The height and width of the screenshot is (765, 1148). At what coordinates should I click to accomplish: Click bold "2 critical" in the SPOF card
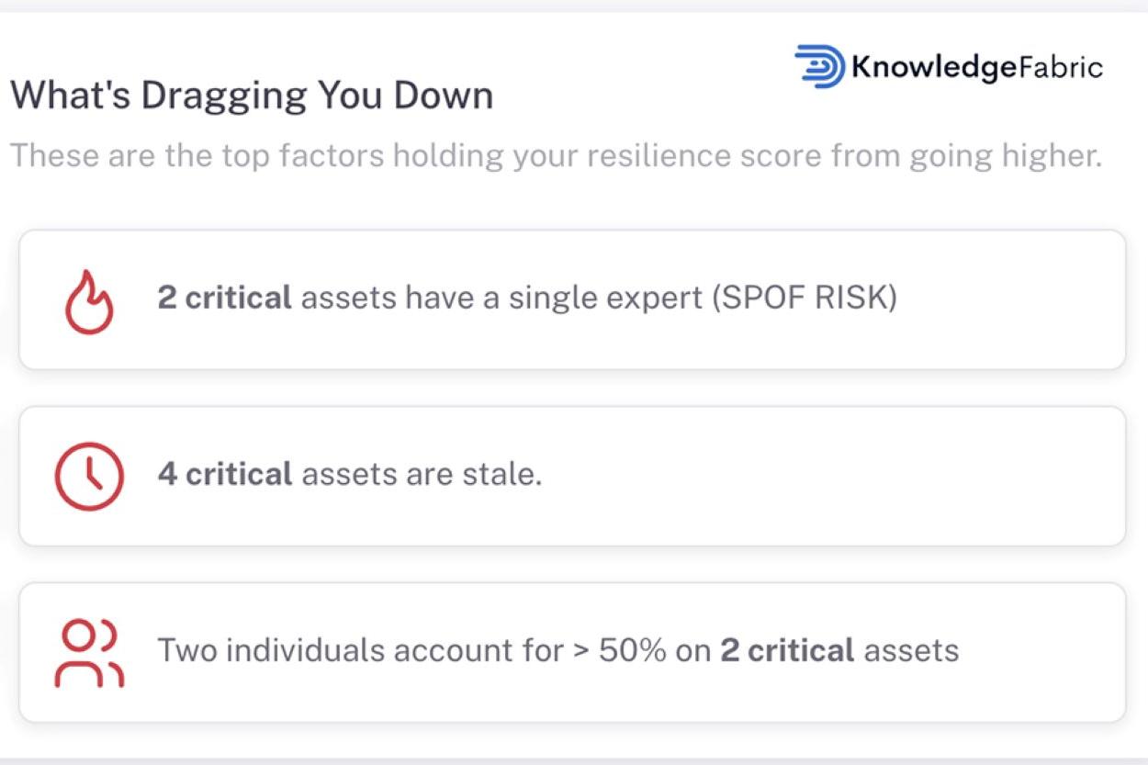(225, 298)
